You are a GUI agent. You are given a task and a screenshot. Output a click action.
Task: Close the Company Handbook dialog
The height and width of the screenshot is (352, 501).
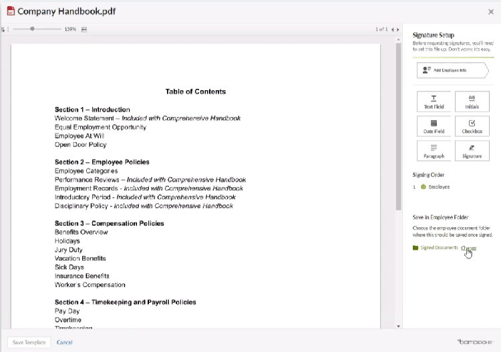(x=491, y=12)
